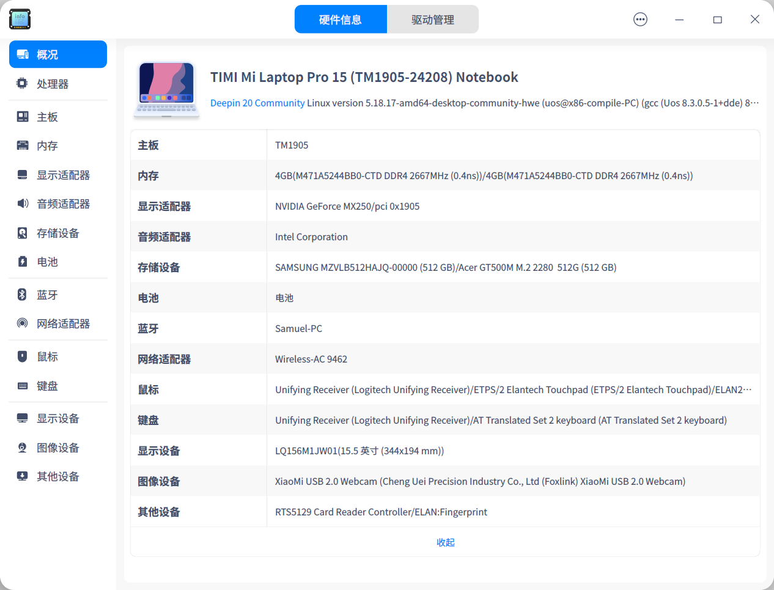Image resolution: width=774 pixels, height=590 pixels.
Task: Click the SAMSUNG MZVLB512HAJQ storage value
Action: pos(446,267)
